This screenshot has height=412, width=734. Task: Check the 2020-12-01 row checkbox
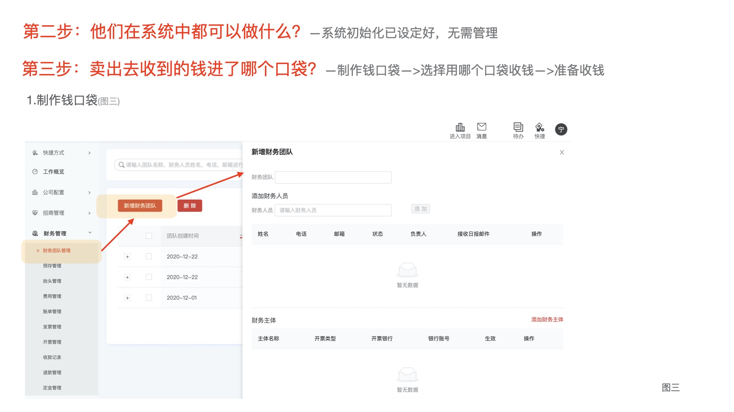pos(149,298)
